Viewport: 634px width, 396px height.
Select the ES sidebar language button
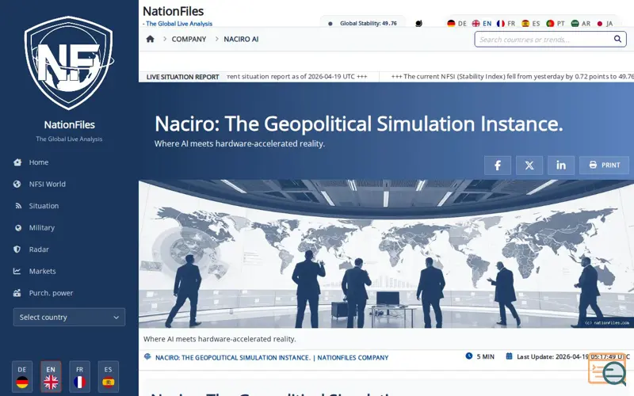pos(109,376)
